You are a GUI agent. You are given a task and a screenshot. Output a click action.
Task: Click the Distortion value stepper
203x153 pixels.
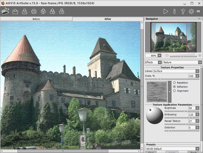[x=197, y=127]
